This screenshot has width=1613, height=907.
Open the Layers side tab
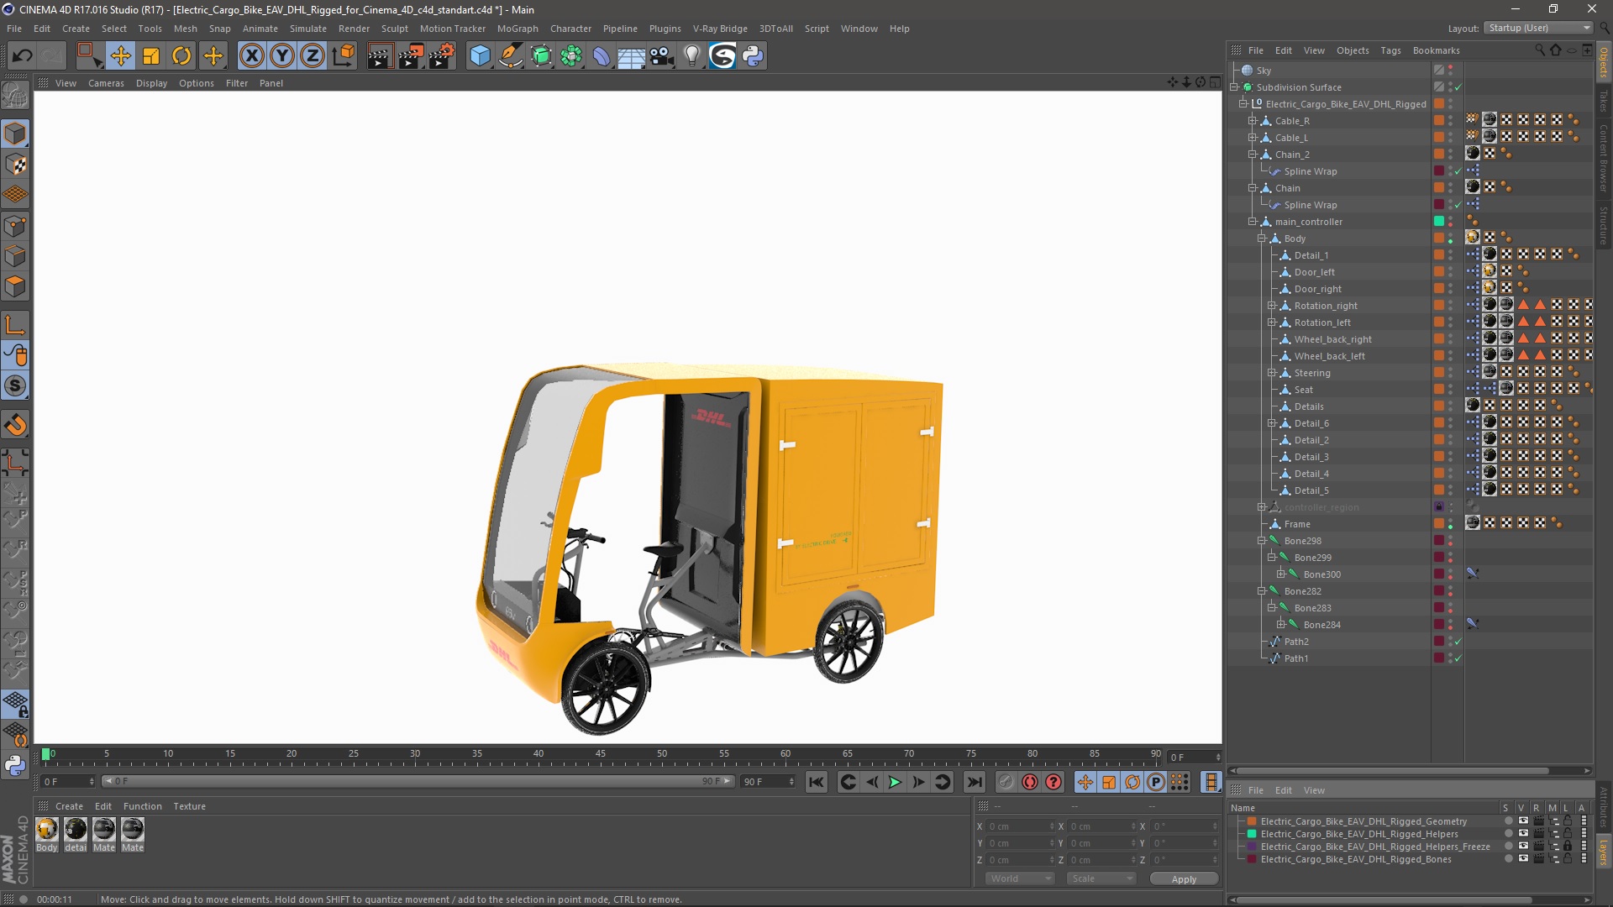tap(1604, 853)
